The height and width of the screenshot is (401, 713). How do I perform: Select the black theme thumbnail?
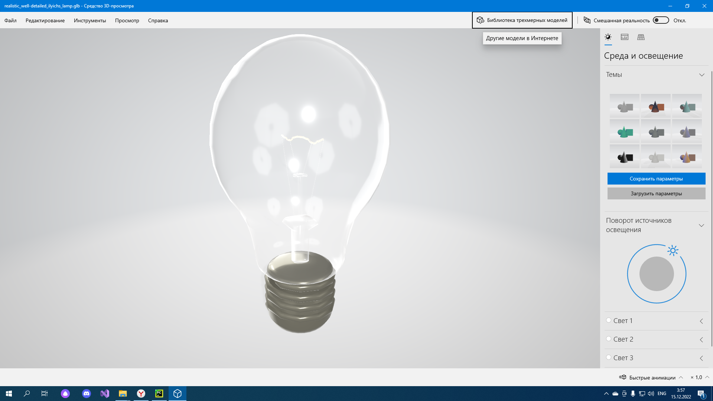624,156
